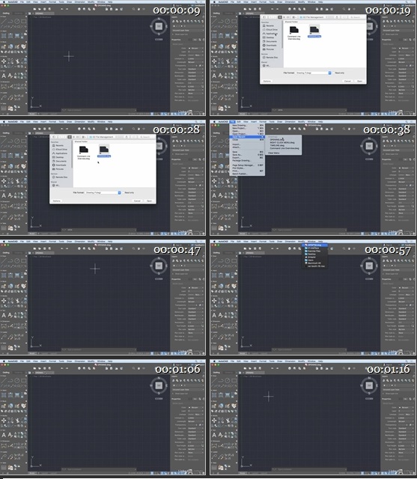Select Rectangle tool in the 00:00:57 frame
Screen dimensions: 417x479
[x=234, y=261]
